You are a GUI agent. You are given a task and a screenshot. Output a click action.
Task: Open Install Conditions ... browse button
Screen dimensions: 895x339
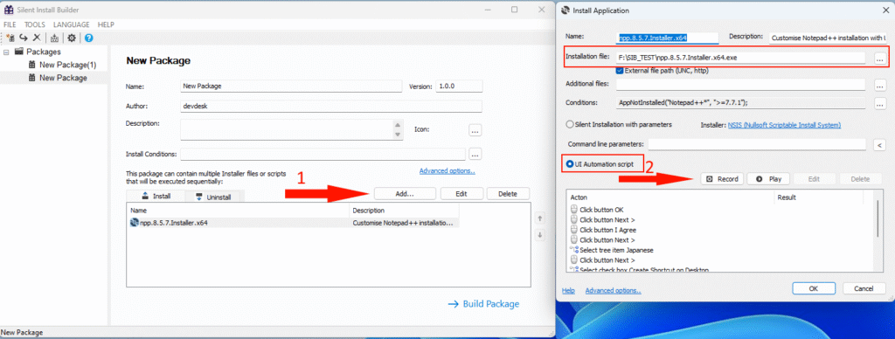pos(475,154)
